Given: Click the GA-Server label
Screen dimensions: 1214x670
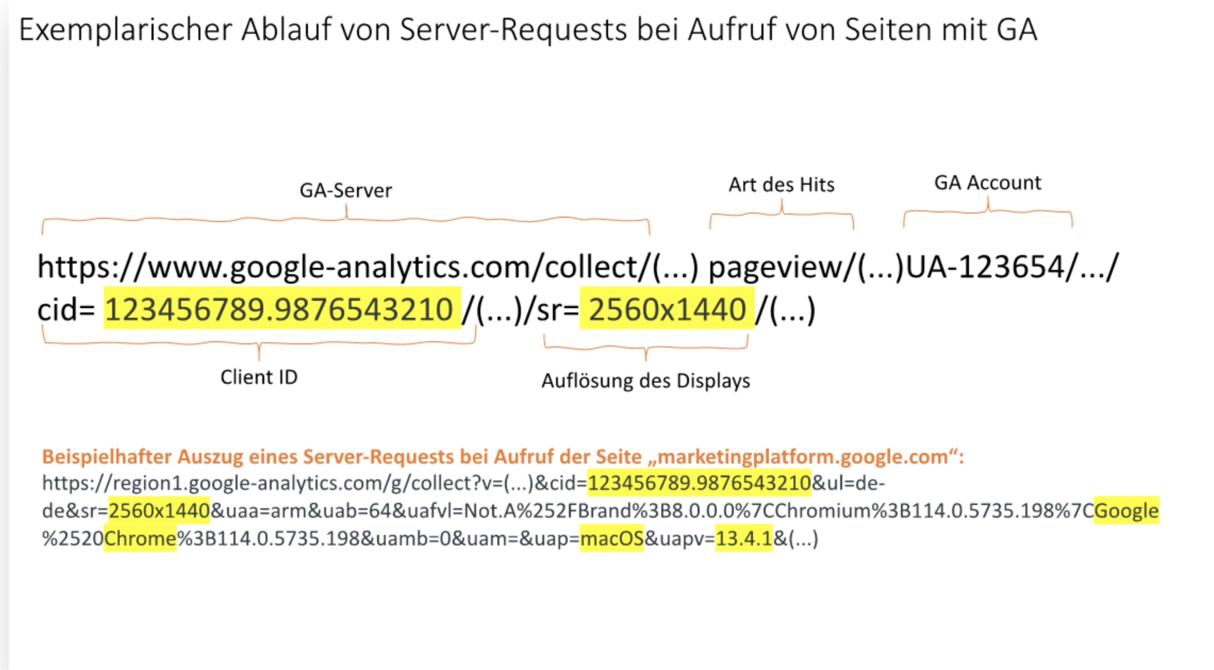Looking at the screenshot, I should [345, 190].
